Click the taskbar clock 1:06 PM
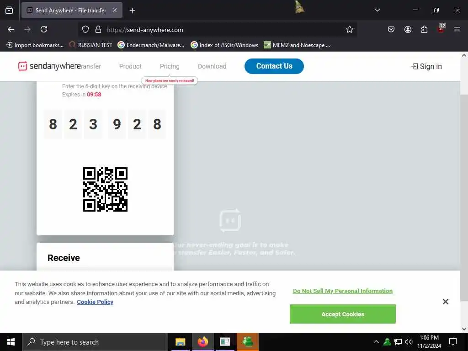The height and width of the screenshot is (351, 468). (429, 342)
